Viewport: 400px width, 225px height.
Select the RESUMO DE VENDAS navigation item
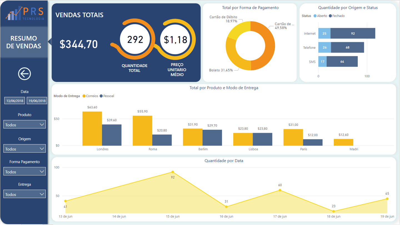24,41
